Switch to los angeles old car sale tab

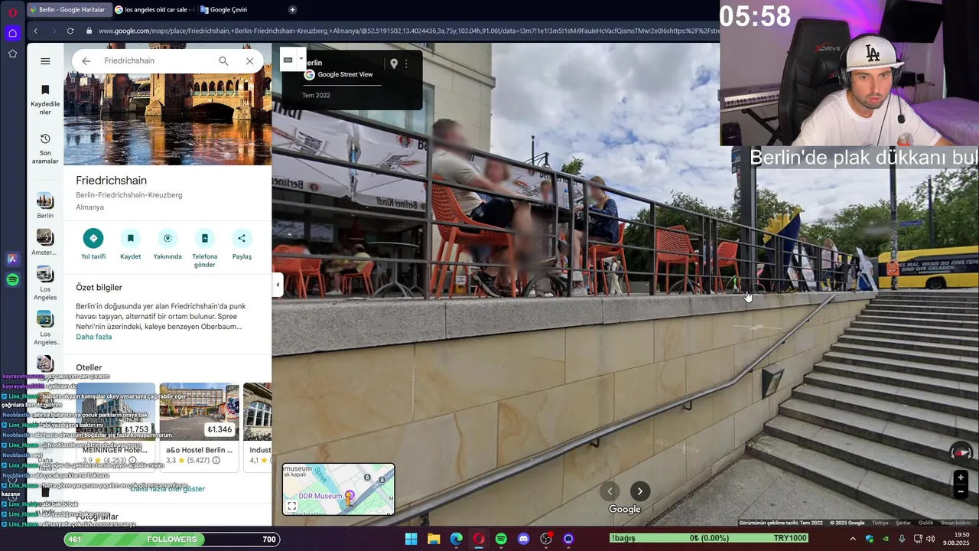coord(154,10)
